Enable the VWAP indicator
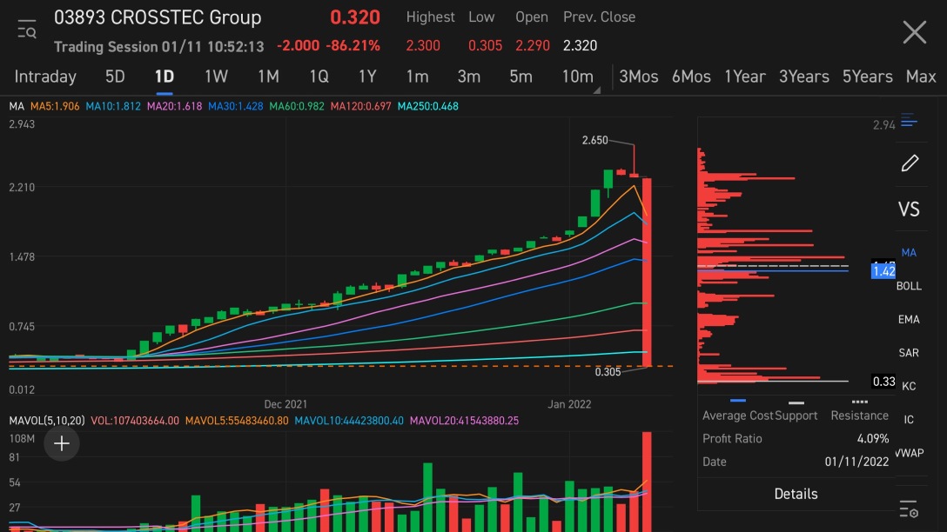The width and height of the screenshot is (947, 532). [x=909, y=452]
